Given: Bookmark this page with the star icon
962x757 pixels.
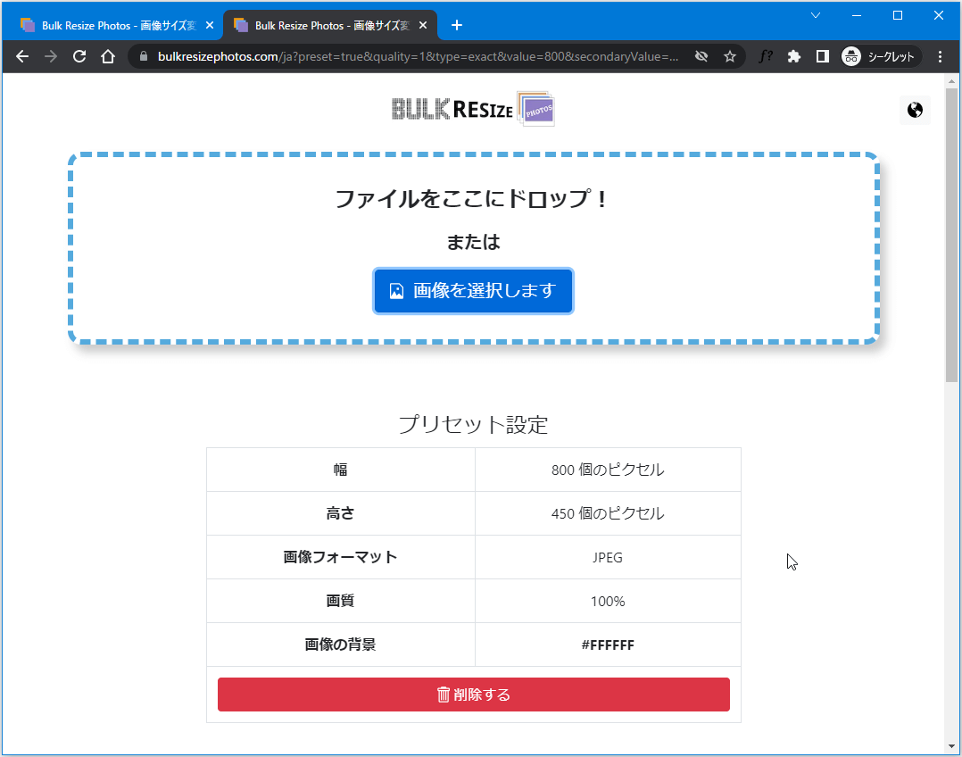Looking at the screenshot, I should (x=730, y=56).
